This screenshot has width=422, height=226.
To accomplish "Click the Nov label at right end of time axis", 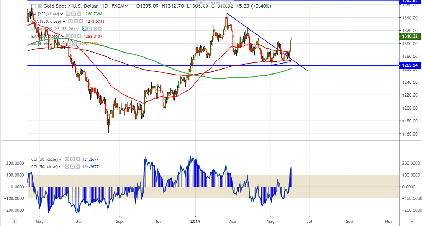I will (389, 221).
